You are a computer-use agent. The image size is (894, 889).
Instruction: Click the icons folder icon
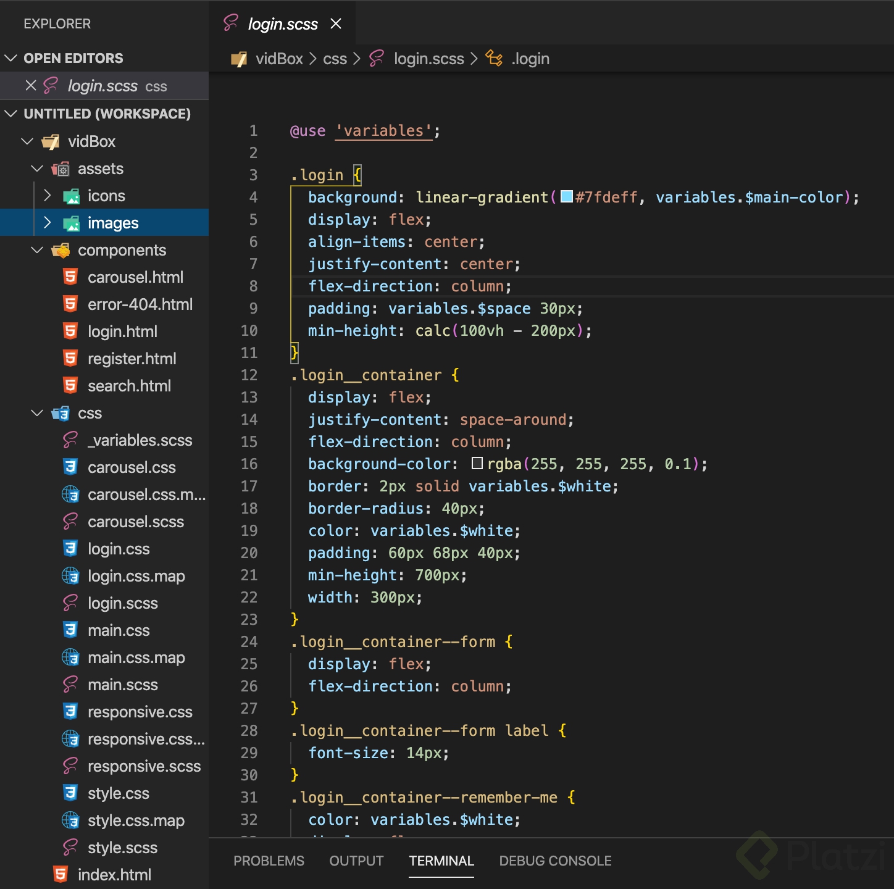click(x=71, y=196)
